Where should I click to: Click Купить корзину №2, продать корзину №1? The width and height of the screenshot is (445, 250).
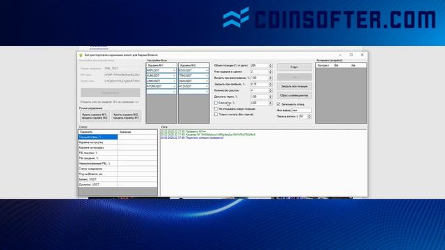tap(127, 116)
